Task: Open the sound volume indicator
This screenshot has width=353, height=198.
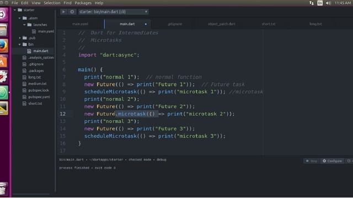Action: 328,3
